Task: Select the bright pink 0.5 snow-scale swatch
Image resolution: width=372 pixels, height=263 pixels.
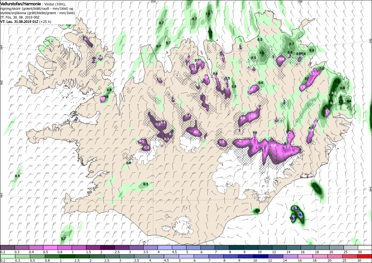Action: pyautogui.click(x=50, y=247)
